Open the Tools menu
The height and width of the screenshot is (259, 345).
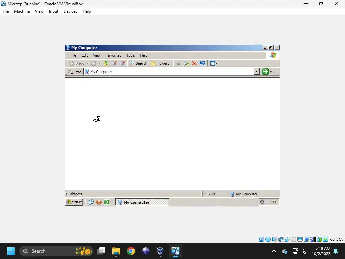tap(131, 55)
